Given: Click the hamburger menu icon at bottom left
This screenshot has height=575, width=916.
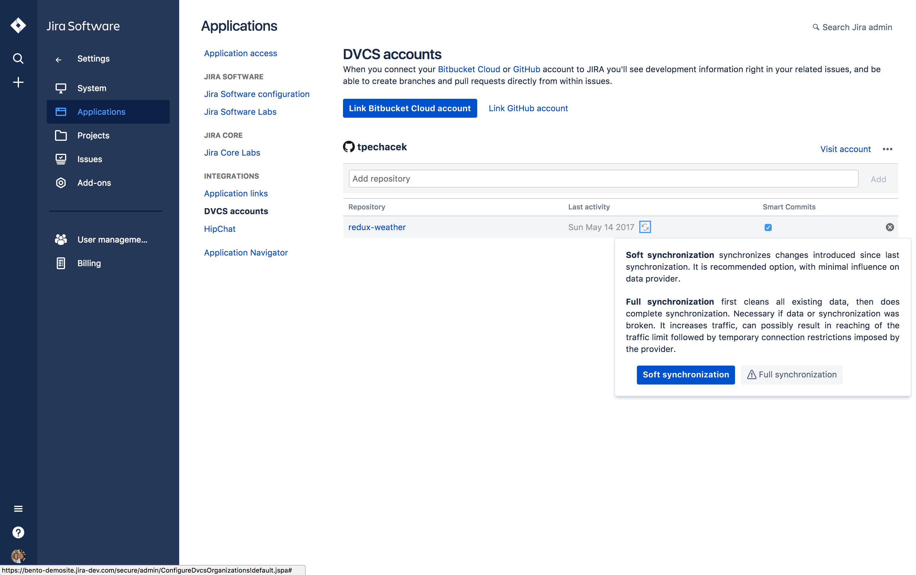Looking at the screenshot, I should point(18,508).
